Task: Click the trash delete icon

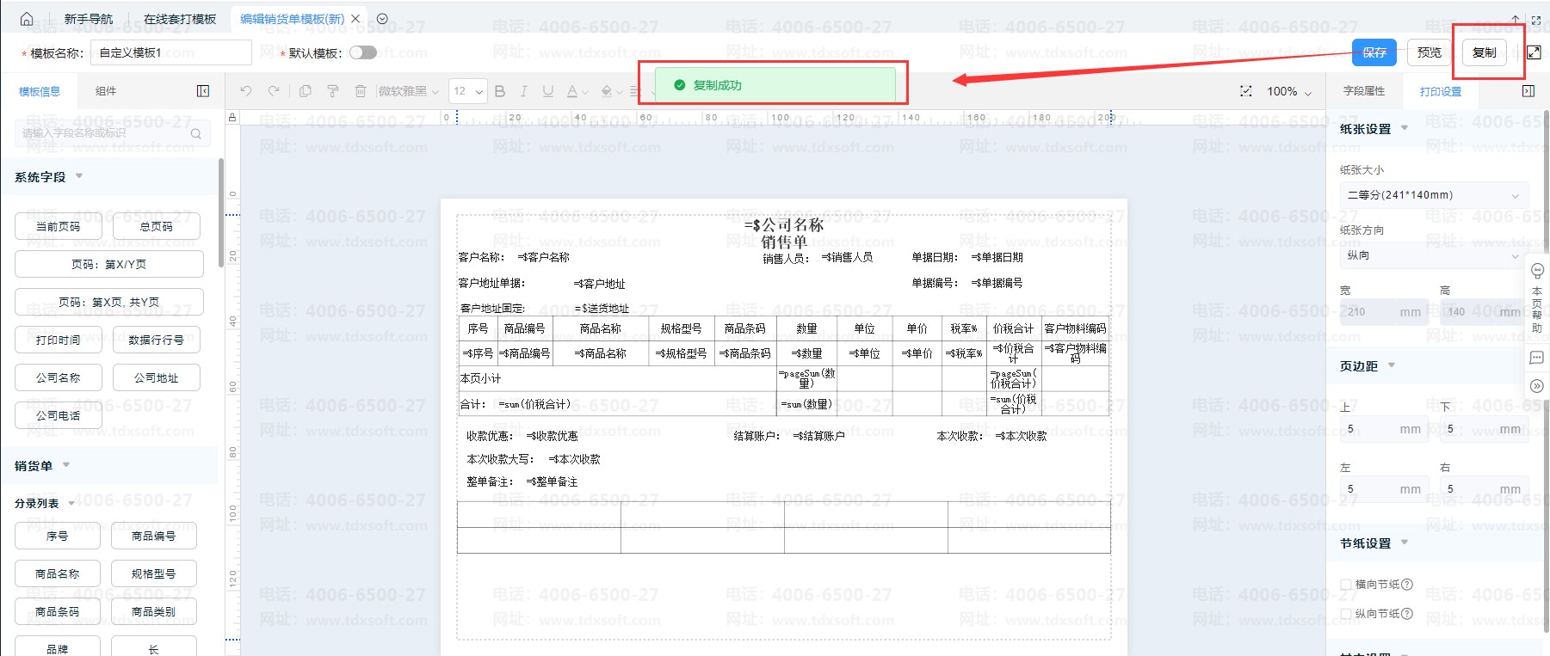Action: click(361, 91)
